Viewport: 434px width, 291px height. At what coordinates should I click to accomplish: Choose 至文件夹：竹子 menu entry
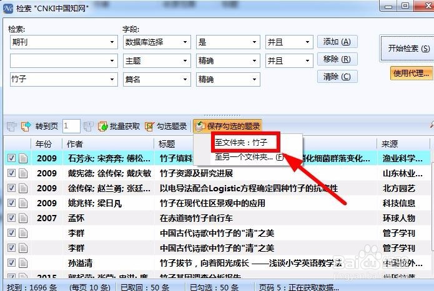pyautogui.click(x=241, y=143)
